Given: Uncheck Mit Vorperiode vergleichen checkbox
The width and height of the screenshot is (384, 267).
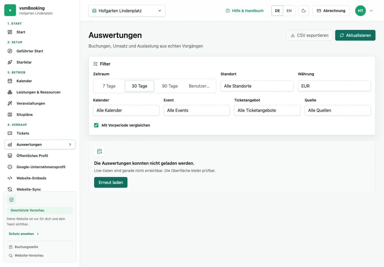Looking at the screenshot, I should 96,125.
